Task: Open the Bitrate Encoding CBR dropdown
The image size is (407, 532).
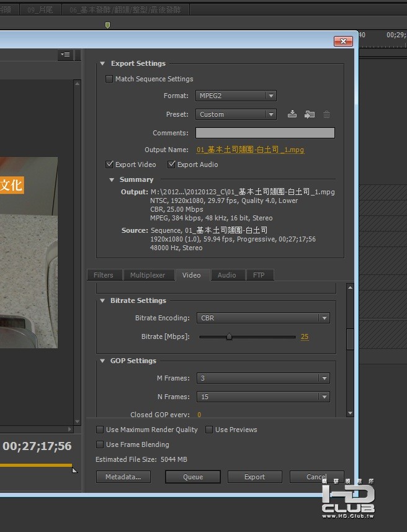Action: [x=262, y=318]
